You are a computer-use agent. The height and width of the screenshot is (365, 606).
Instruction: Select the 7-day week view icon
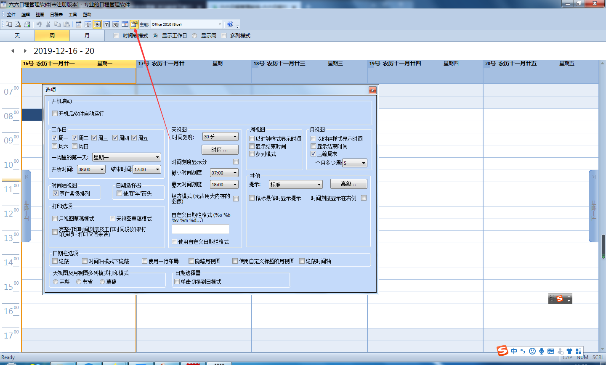[x=106, y=24]
